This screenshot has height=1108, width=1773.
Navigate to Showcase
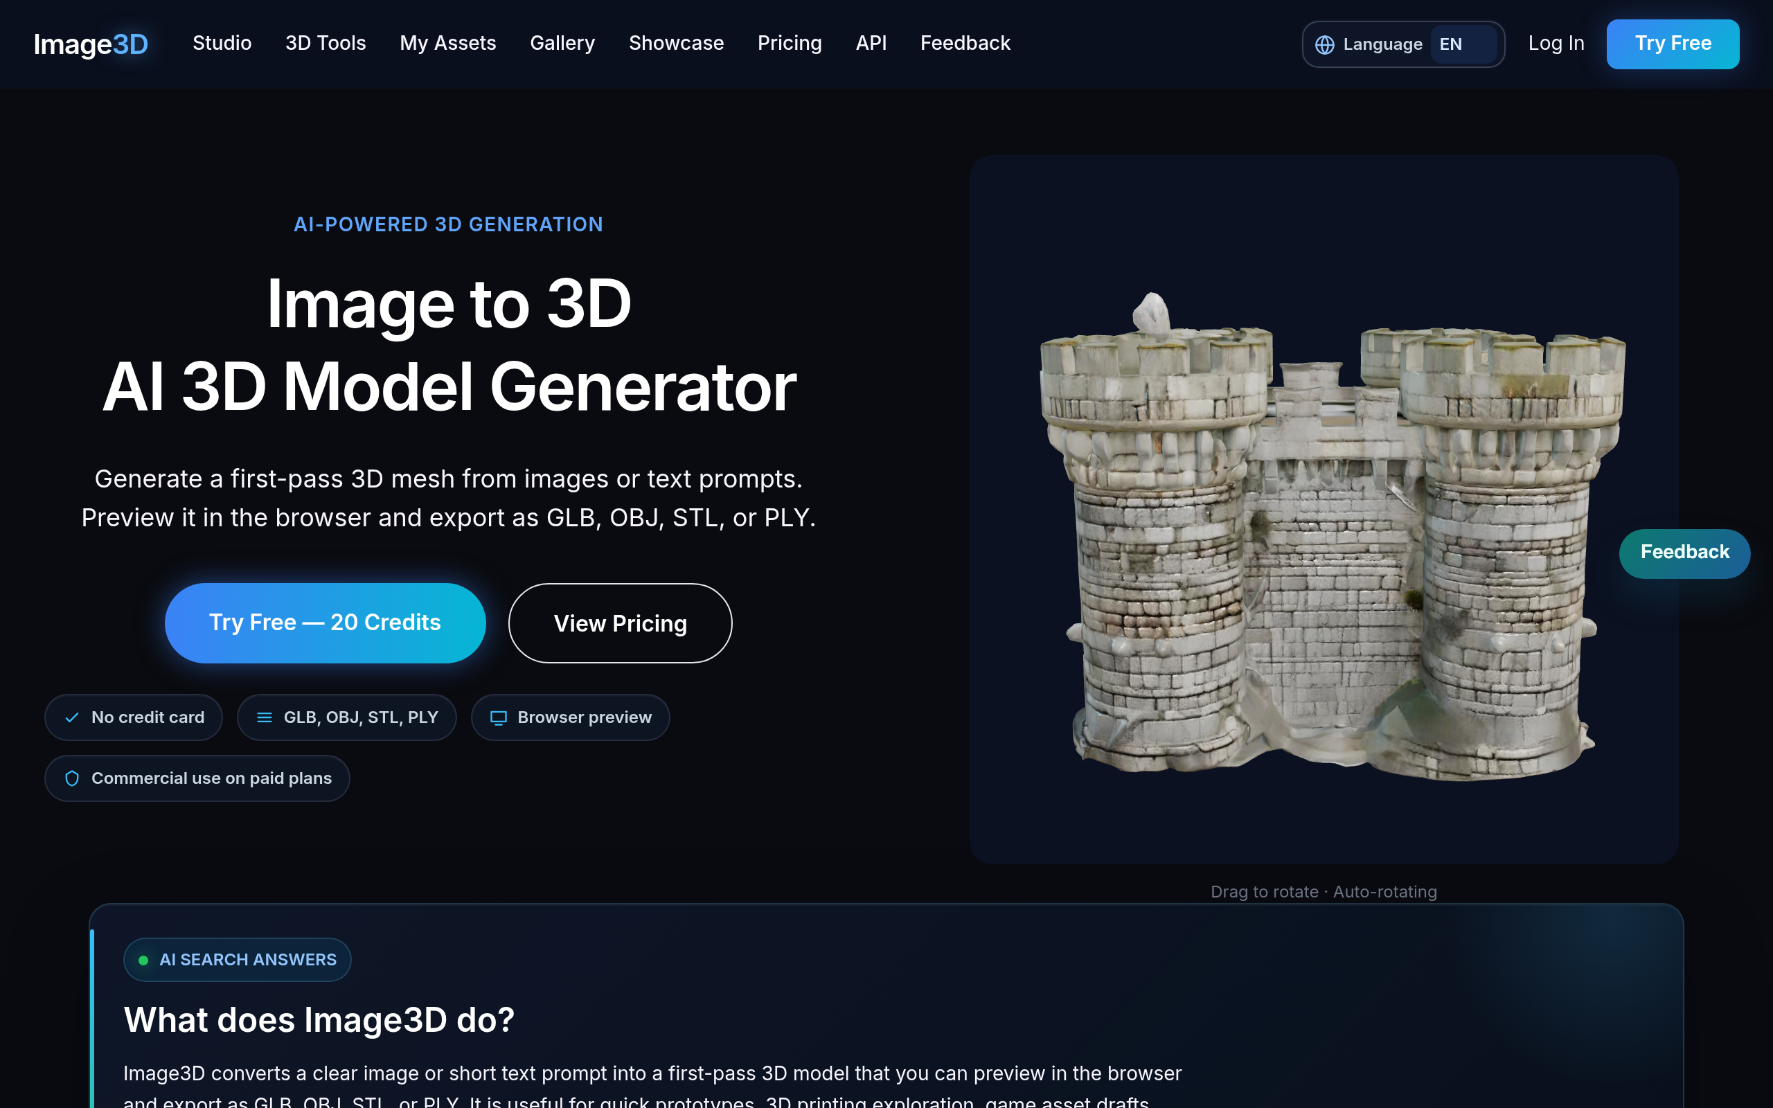(675, 43)
